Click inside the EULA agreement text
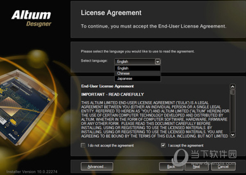The width and height of the screenshot is (246, 175). tap(155, 119)
